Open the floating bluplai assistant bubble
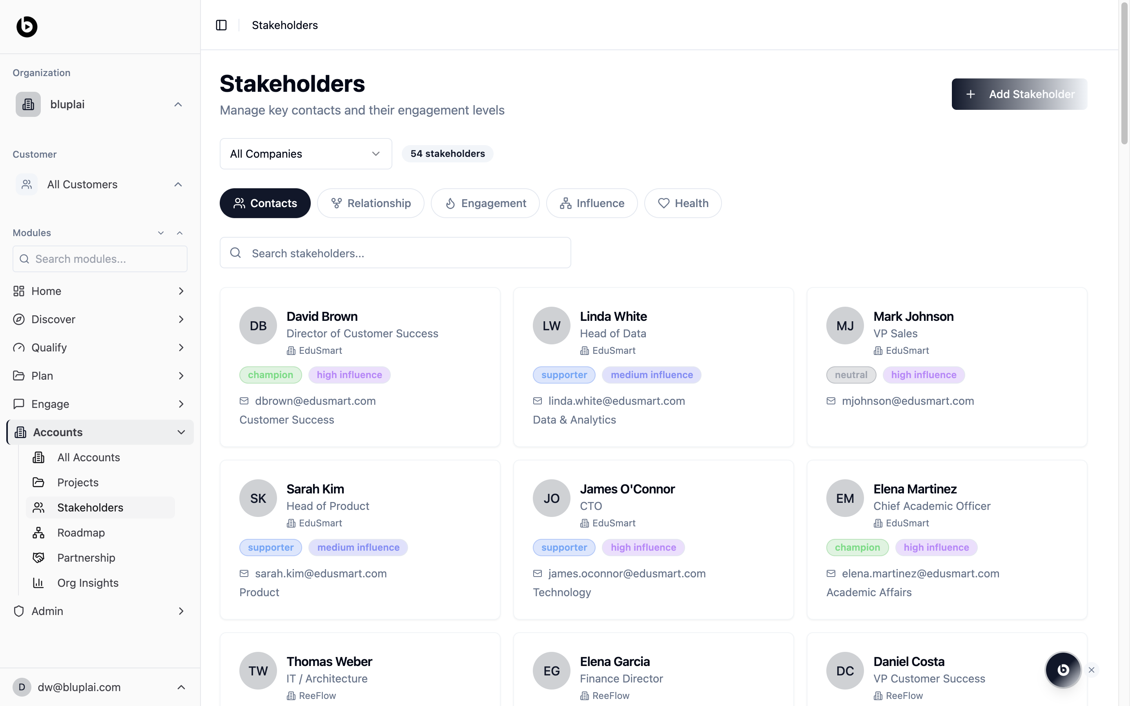 [x=1063, y=670]
